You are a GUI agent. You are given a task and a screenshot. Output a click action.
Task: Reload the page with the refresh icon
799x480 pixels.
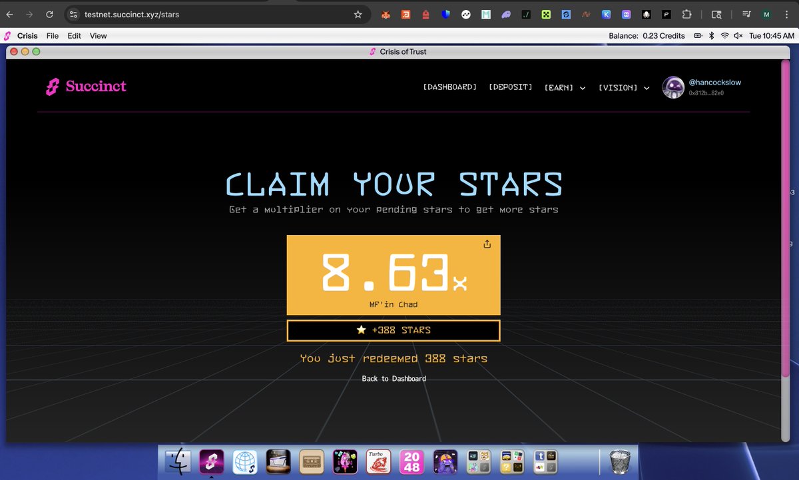(50, 14)
